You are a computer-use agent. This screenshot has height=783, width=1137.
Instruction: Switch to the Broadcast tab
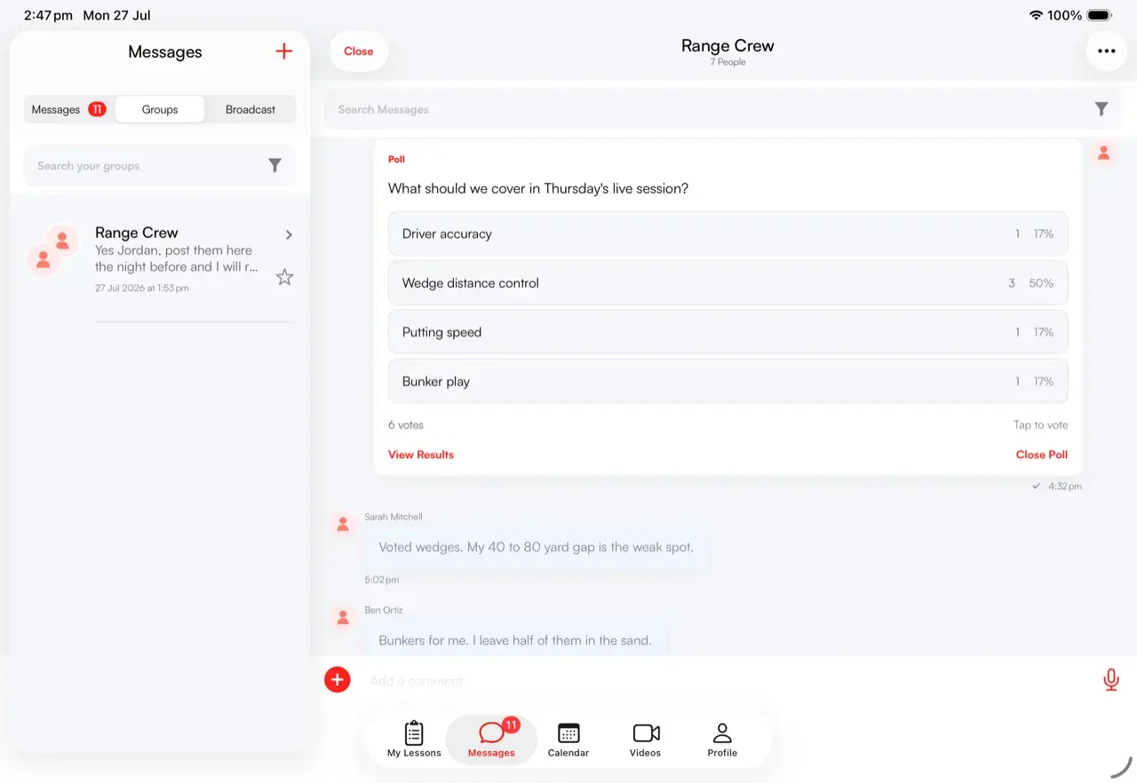pyautogui.click(x=250, y=110)
